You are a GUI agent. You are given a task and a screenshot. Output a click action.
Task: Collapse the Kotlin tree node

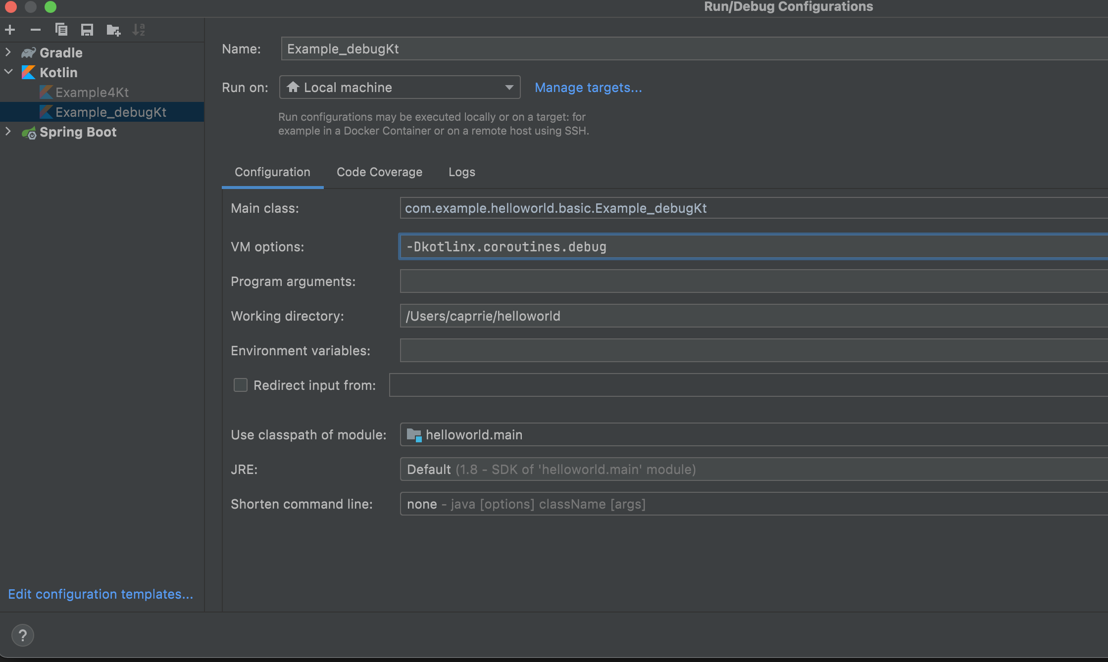8,72
